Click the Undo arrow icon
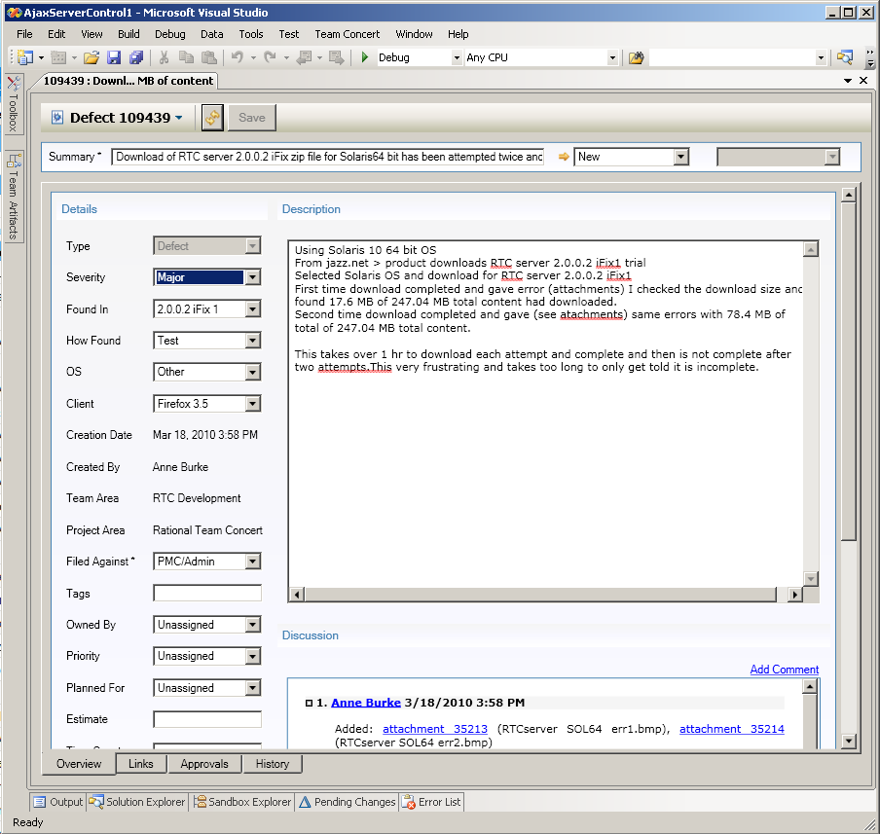The width and height of the screenshot is (880, 834). coord(238,57)
